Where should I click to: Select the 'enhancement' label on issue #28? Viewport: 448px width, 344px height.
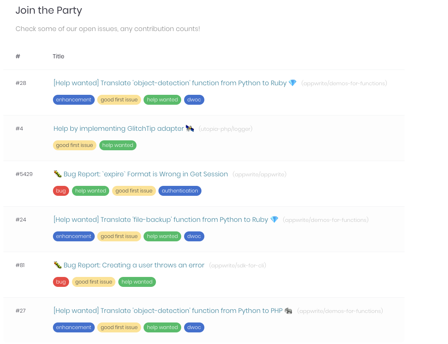click(74, 99)
